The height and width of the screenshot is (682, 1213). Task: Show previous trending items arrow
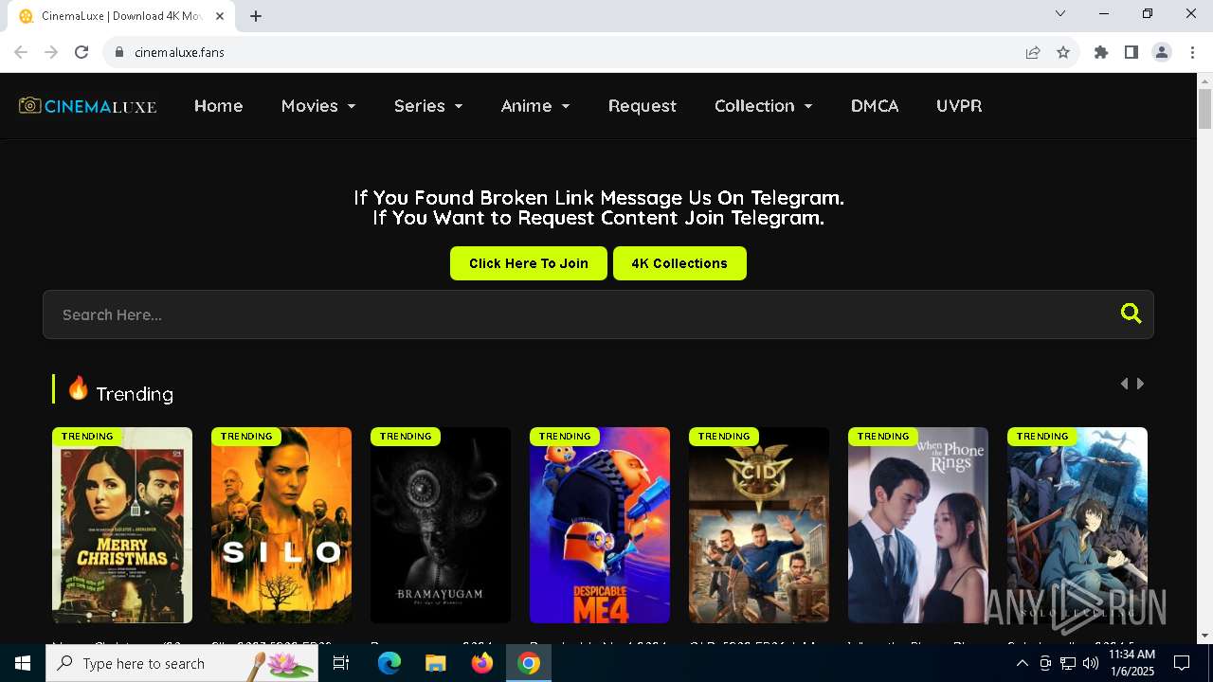pyautogui.click(x=1124, y=384)
